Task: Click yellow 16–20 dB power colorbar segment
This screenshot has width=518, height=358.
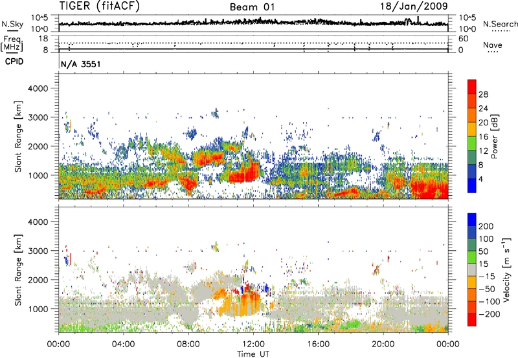Action: coord(472,129)
